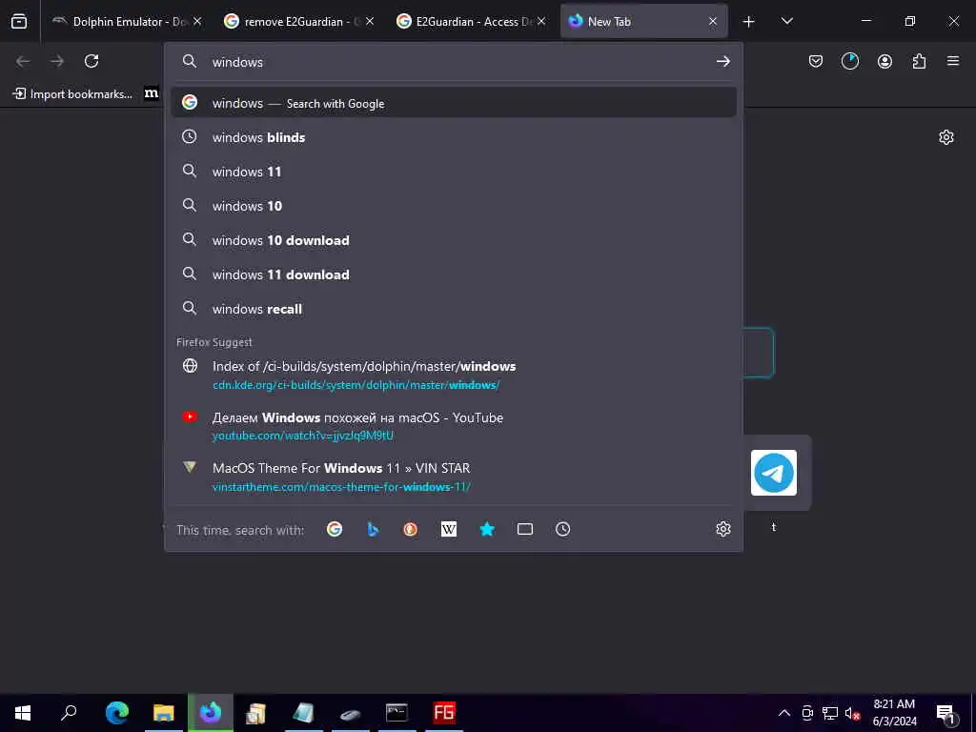Reload the current page
The height and width of the screenshot is (732, 976).
point(91,61)
